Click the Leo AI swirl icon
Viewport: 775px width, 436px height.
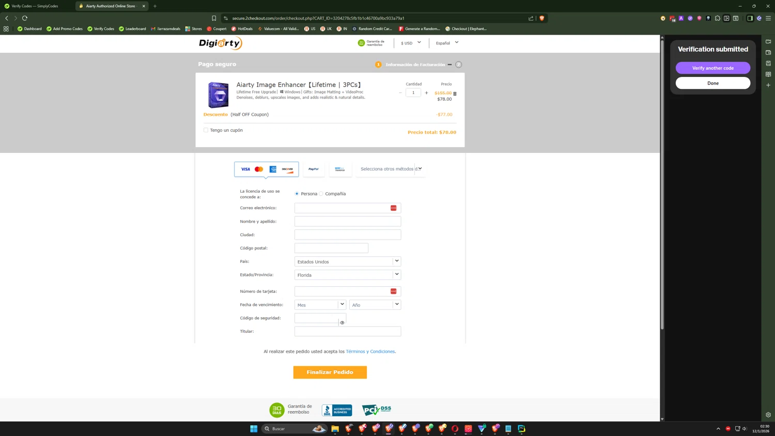pos(759,18)
